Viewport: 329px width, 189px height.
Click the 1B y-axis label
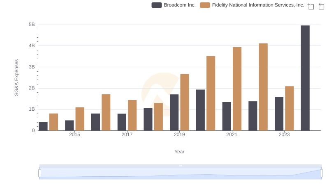pyautogui.click(x=32, y=109)
